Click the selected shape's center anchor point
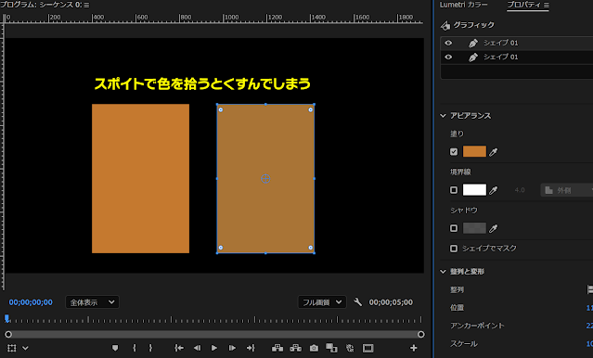This screenshot has width=593, height=358. tap(265, 178)
